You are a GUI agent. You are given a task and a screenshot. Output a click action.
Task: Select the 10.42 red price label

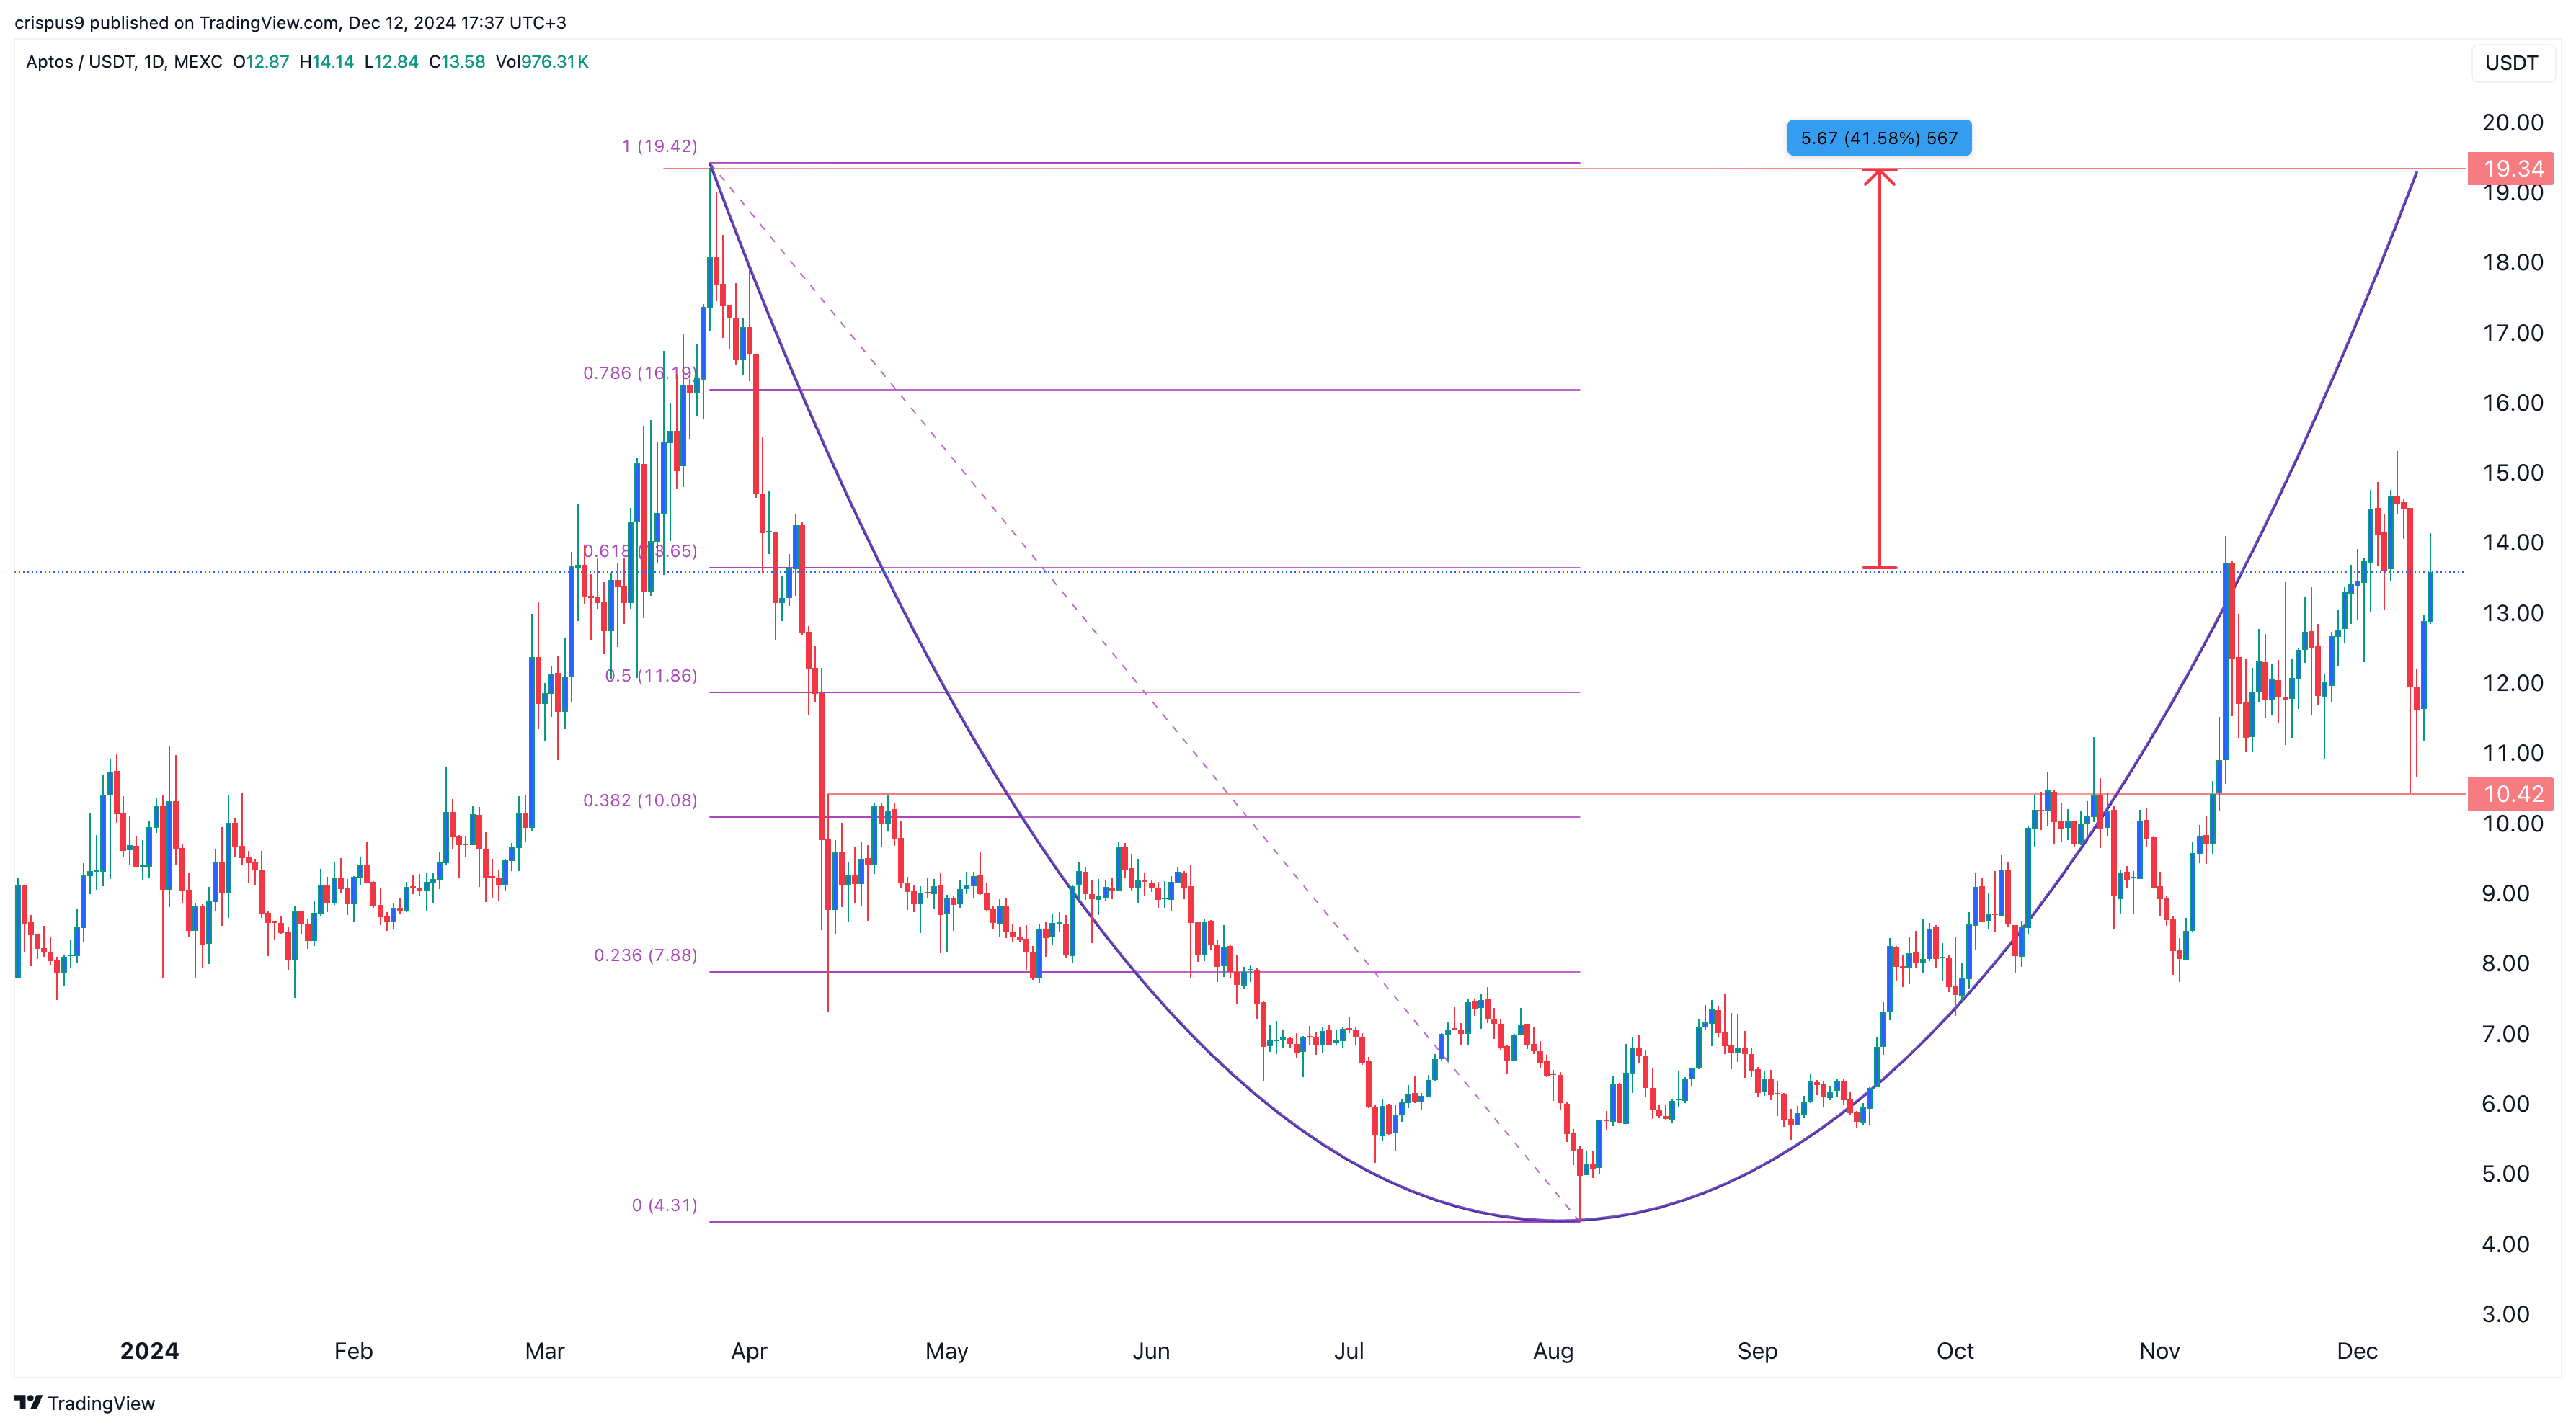[2511, 795]
